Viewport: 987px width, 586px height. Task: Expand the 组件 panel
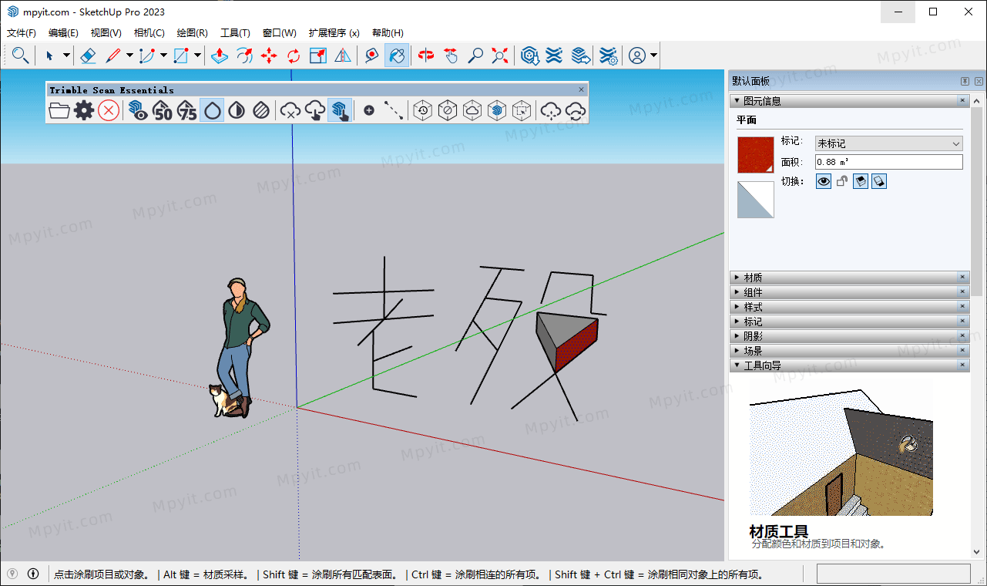[x=849, y=292]
